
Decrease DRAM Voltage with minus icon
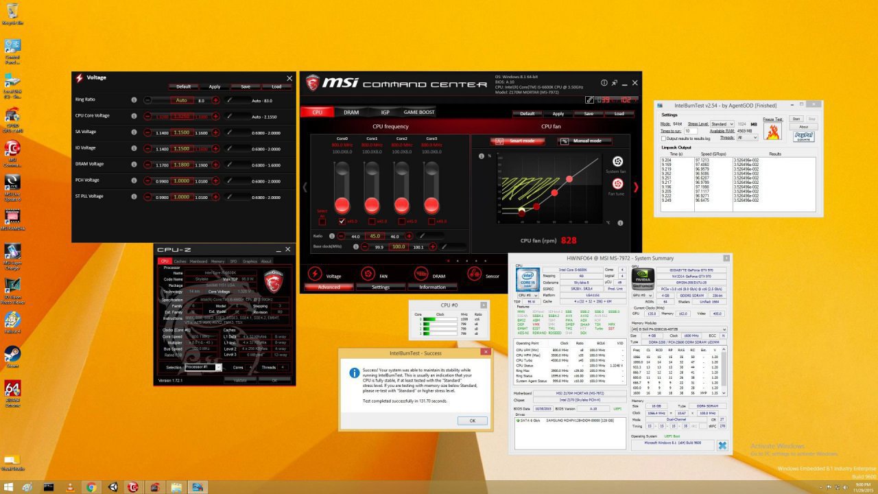[x=147, y=165]
